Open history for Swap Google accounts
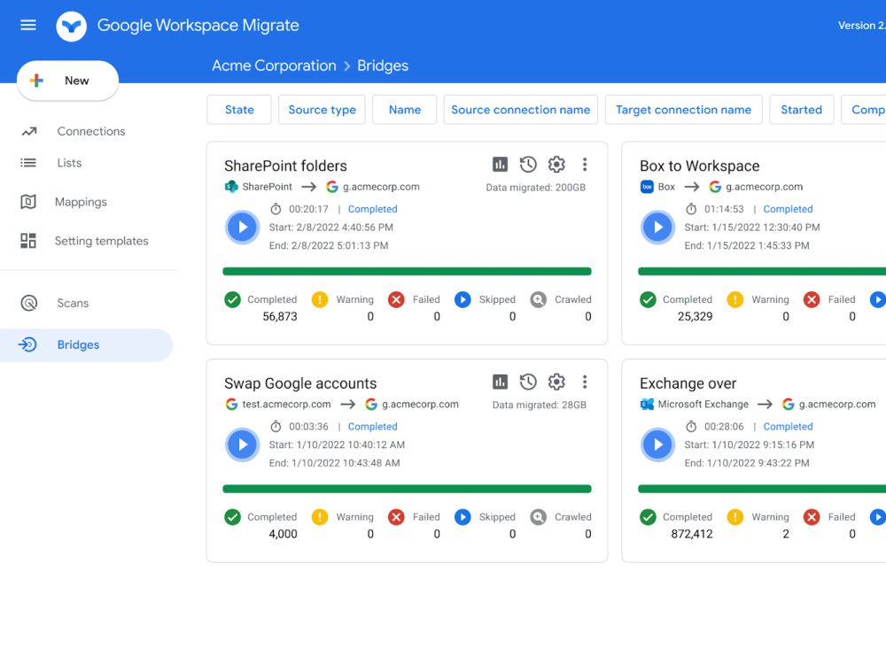This screenshot has width=886, height=664. coord(528,382)
